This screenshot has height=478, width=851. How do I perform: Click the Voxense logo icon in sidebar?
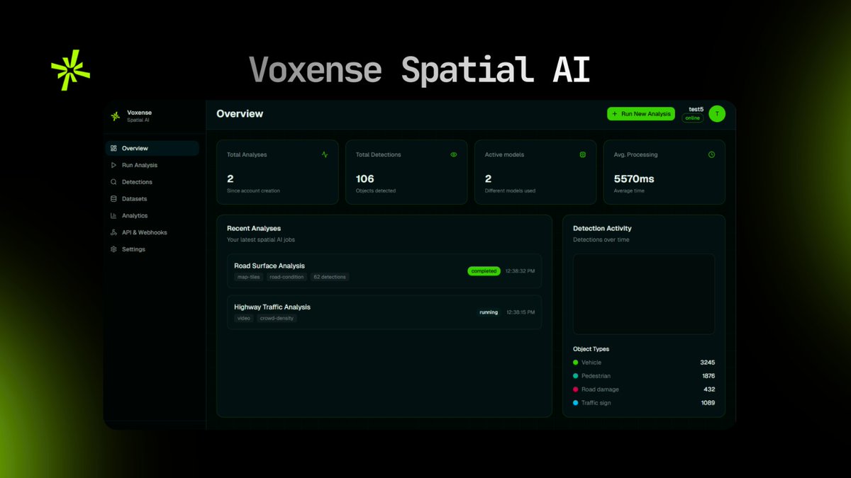point(115,116)
